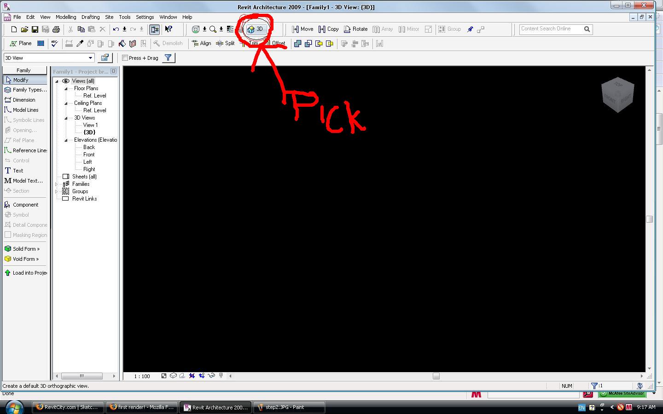The width and height of the screenshot is (663, 414).
Task: Click the Cut Geometry icon
Action: [x=319, y=44]
